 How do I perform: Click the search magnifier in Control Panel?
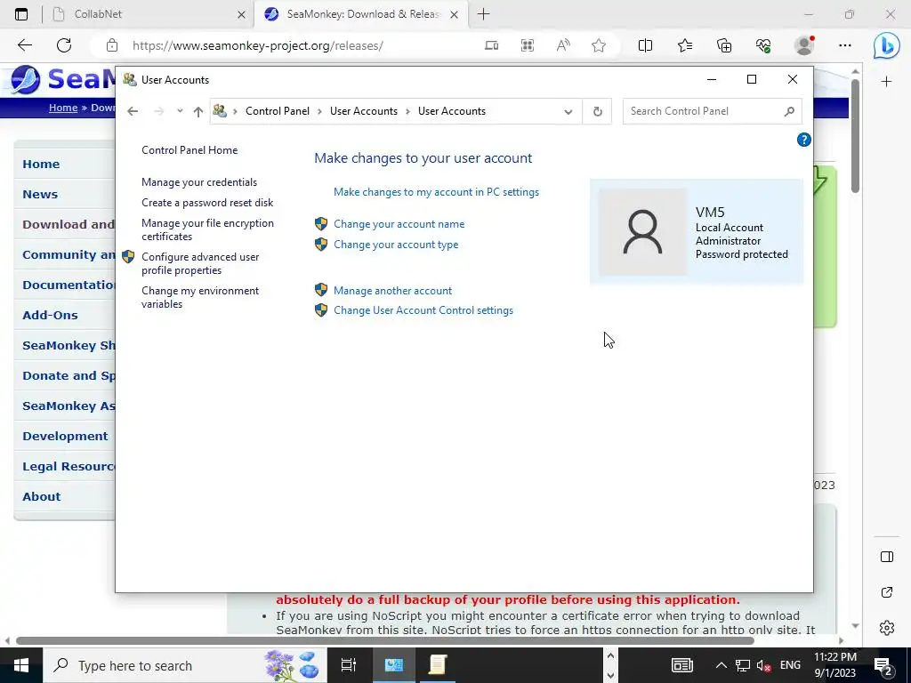pos(789,111)
